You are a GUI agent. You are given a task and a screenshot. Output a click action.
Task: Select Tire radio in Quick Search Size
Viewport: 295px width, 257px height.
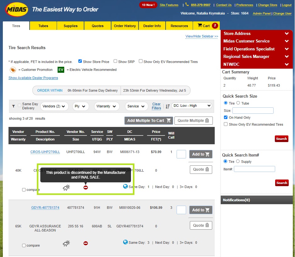[x=225, y=103]
